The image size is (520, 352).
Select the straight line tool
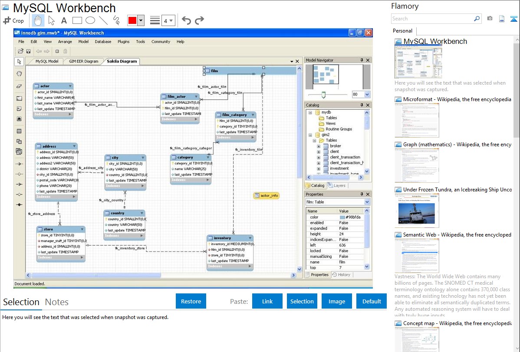tap(103, 20)
